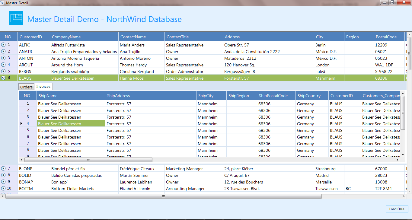Sort by ContactName column header
This screenshot has width=412, height=220.
pos(142,37)
